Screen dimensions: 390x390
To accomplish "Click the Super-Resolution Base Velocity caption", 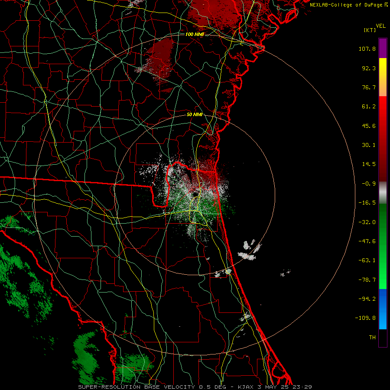I will 195,387.
